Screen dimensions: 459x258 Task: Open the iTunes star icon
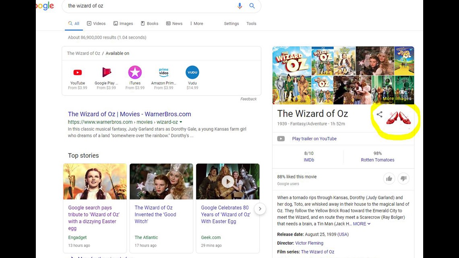(135, 72)
